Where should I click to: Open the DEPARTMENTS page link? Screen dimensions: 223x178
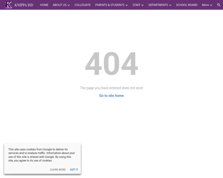158,5
